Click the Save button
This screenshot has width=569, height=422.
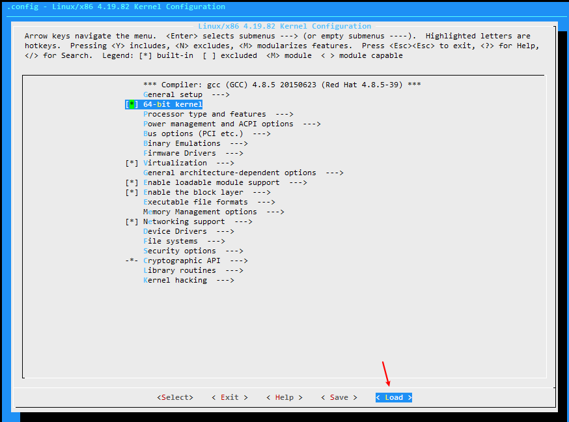[339, 398]
